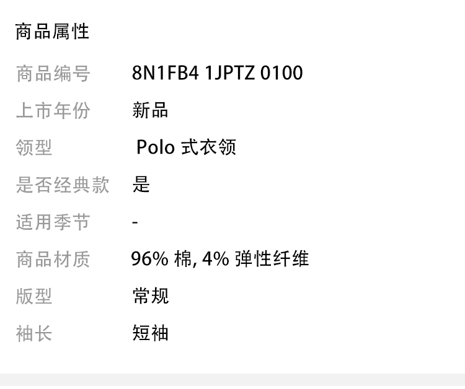Click the 96% 棉 material text
This screenshot has height=389, width=465.
pos(161,259)
